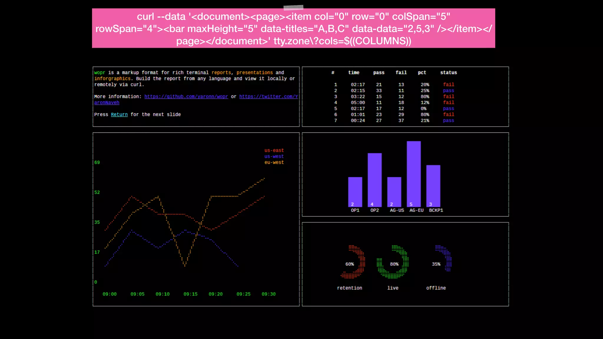
Task: Click the x-axis label 09:00
Action: (x=110, y=294)
